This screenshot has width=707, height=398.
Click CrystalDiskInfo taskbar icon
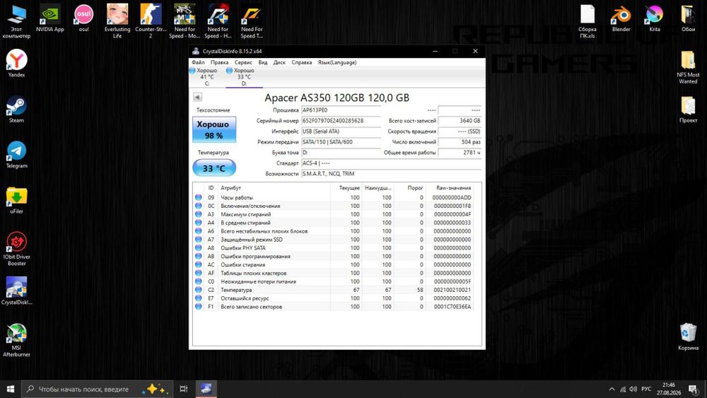206,389
